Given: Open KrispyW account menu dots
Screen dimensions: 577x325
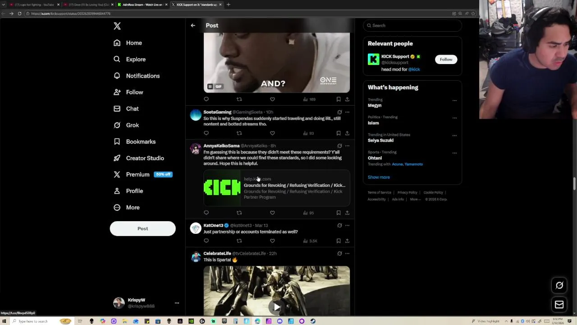Looking at the screenshot, I should pyautogui.click(x=177, y=303).
